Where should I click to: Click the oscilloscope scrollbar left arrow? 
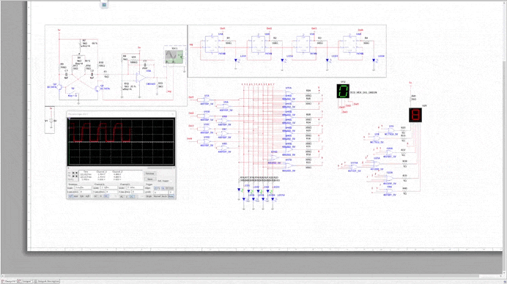tap(68, 168)
